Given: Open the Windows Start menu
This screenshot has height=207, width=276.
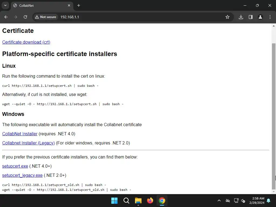Looking at the screenshot, I should coord(114,201).
